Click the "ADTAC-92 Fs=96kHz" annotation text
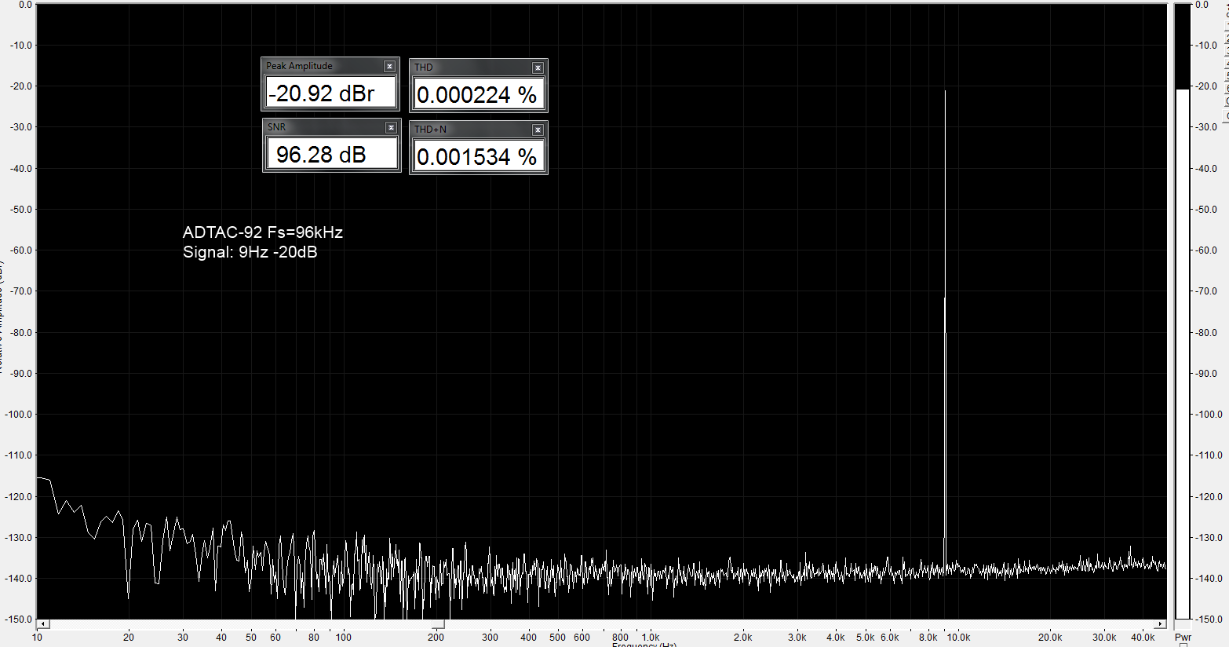 [263, 232]
